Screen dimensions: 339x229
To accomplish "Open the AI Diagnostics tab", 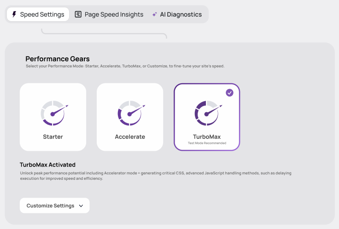I will tap(177, 14).
